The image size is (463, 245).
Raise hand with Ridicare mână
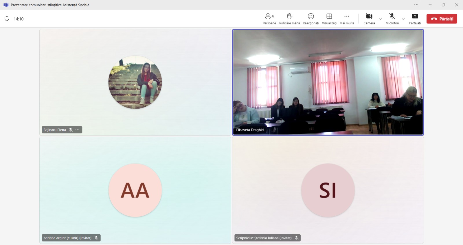(x=289, y=19)
